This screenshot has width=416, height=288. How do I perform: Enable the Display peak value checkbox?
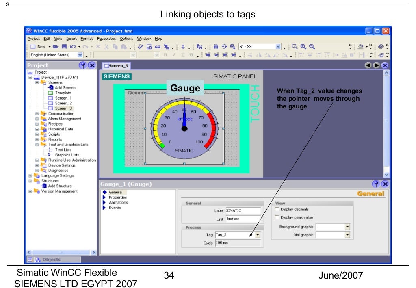(277, 217)
